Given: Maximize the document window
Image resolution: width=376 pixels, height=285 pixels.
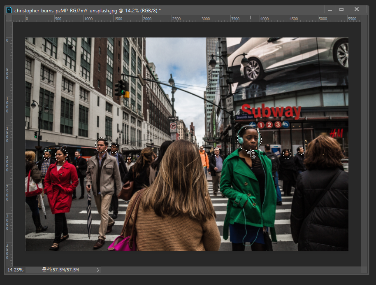Looking at the screenshot, I should point(341,9).
